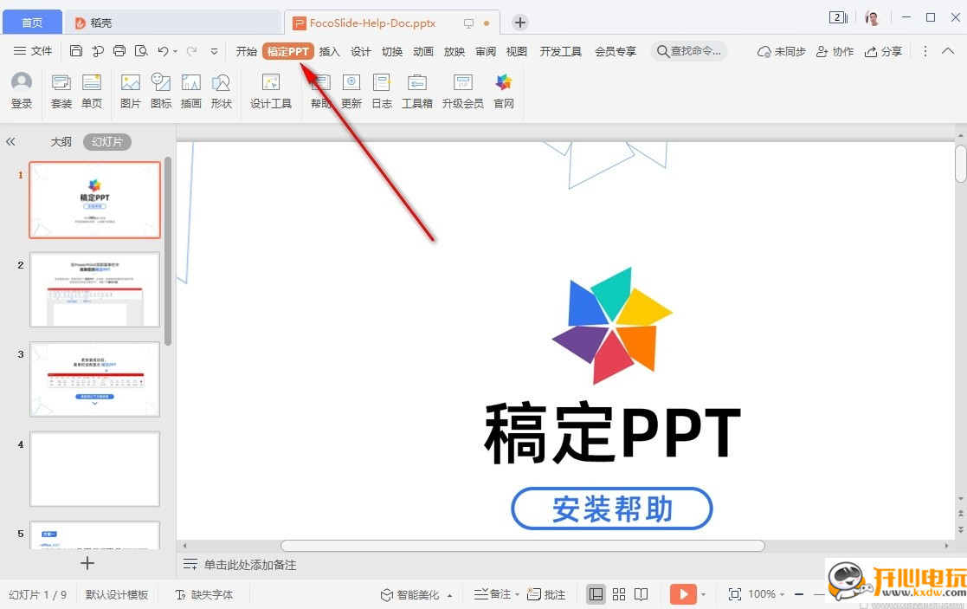Open the 开发工具 menu tab
The width and height of the screenshot is (967, 609).
[x=560, y=50]
